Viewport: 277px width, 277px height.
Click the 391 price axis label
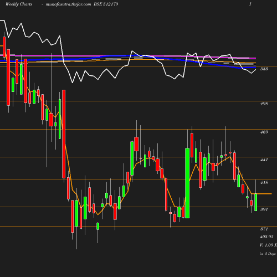point(264,209)
